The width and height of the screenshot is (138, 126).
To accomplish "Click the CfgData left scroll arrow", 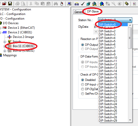I will point(96,32).
